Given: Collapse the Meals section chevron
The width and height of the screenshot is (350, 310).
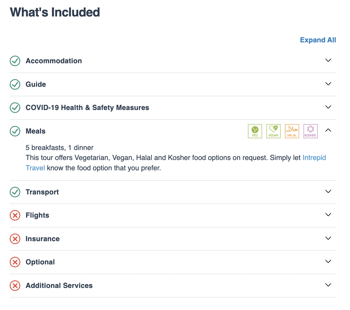Looking at the screenshot, I should click(x=328, y=130).
